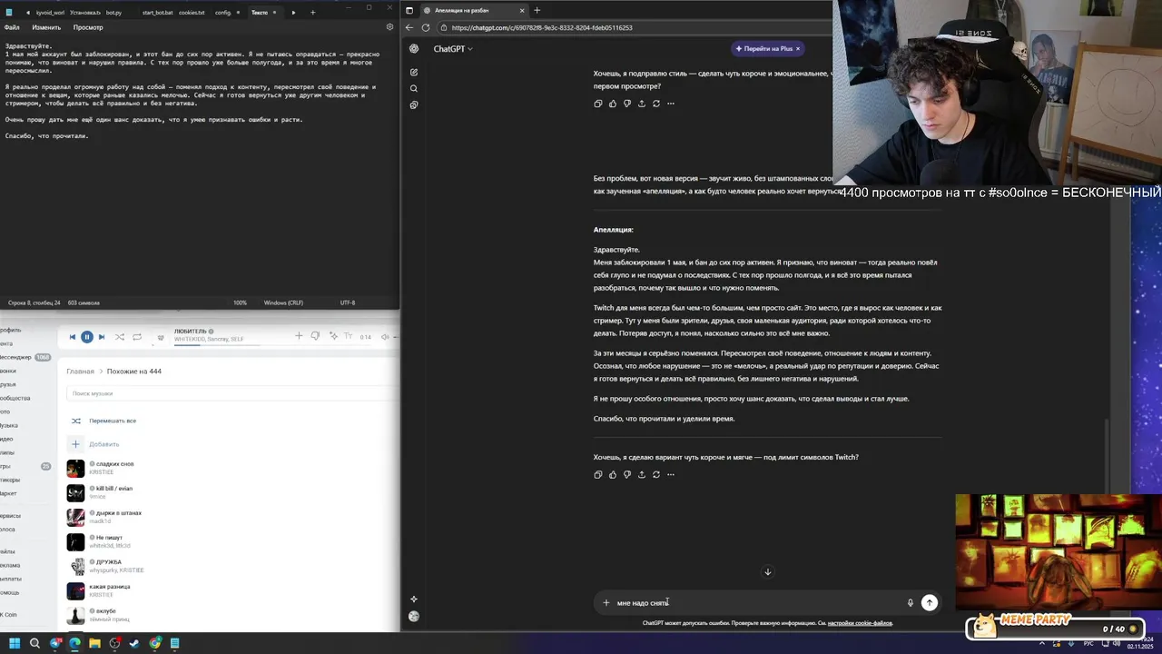This screenshot has width=1162, height=654.
Task: Switch to the bot.py tab in Notepad
Action: 113,13
